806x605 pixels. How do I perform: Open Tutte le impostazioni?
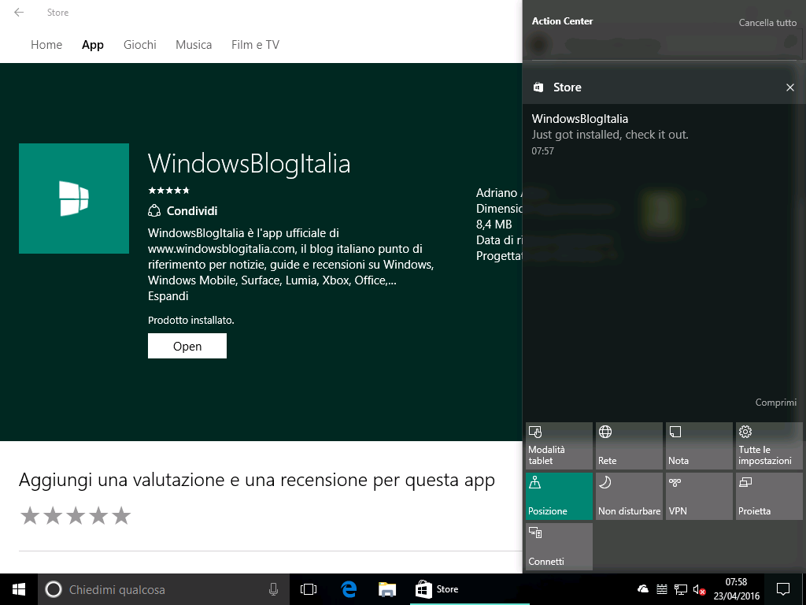[769, 446]
